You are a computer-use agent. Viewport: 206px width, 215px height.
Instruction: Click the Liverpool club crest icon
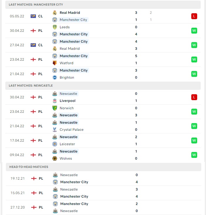coord(55,101)
